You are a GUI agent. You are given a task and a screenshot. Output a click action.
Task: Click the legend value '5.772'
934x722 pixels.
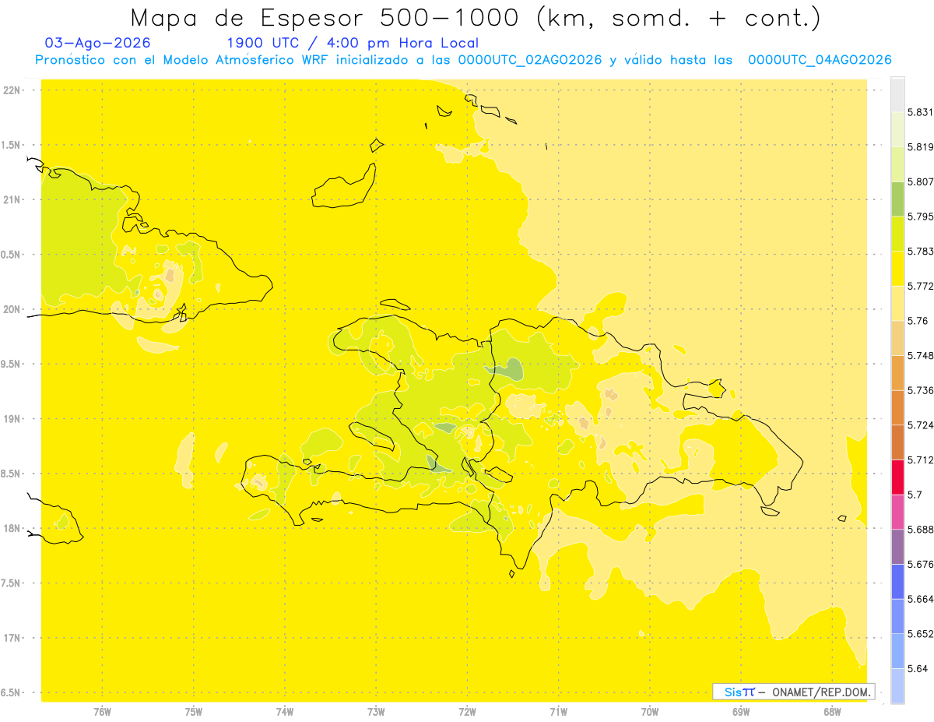(x=920, y=286)
